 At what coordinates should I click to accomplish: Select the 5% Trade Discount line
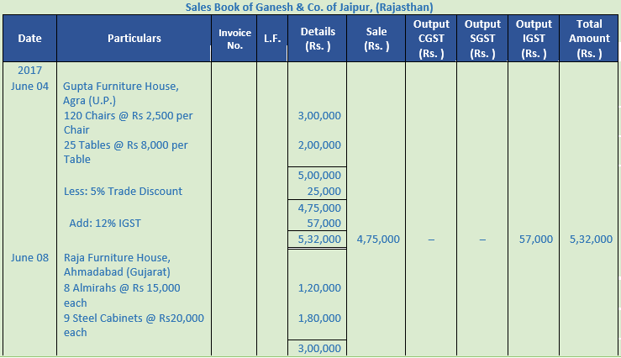click(x=123, y=191)
